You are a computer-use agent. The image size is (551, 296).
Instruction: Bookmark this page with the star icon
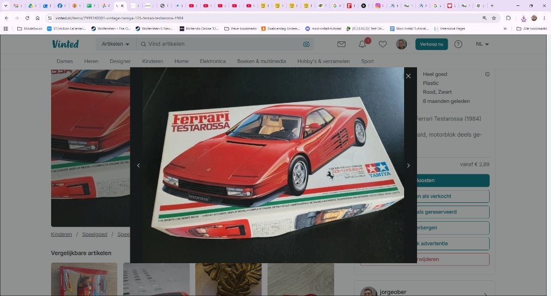point(494,18)
